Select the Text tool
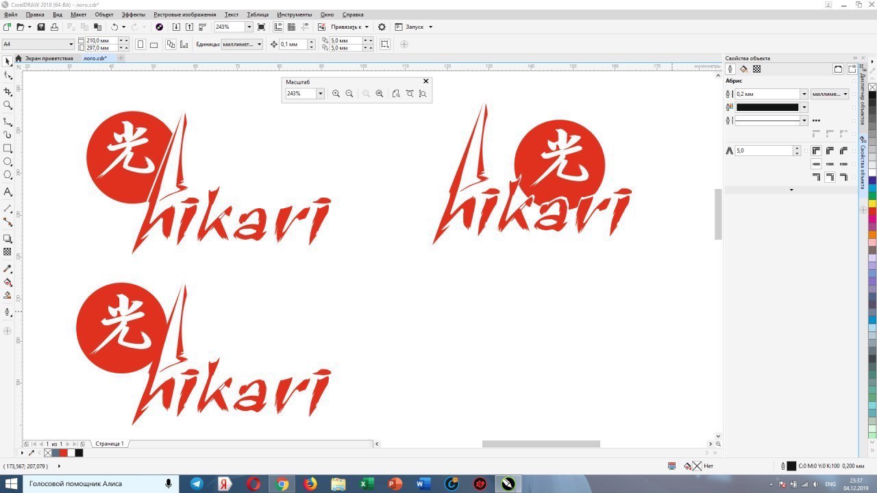Image resolution: width=877 pixels, height=493 pixels. click(x=8, y=192)
